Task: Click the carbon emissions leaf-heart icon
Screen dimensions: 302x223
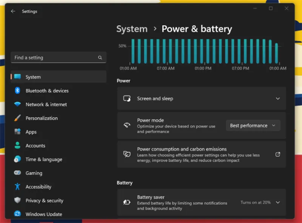Action: 127,154
